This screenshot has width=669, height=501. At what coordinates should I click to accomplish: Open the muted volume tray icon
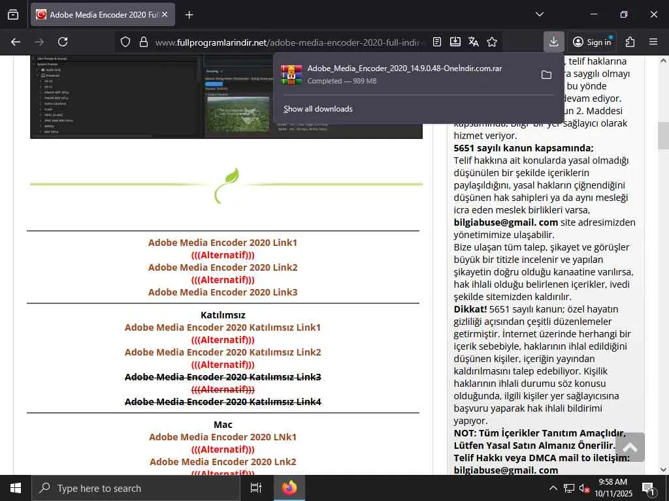pos(585,488)
